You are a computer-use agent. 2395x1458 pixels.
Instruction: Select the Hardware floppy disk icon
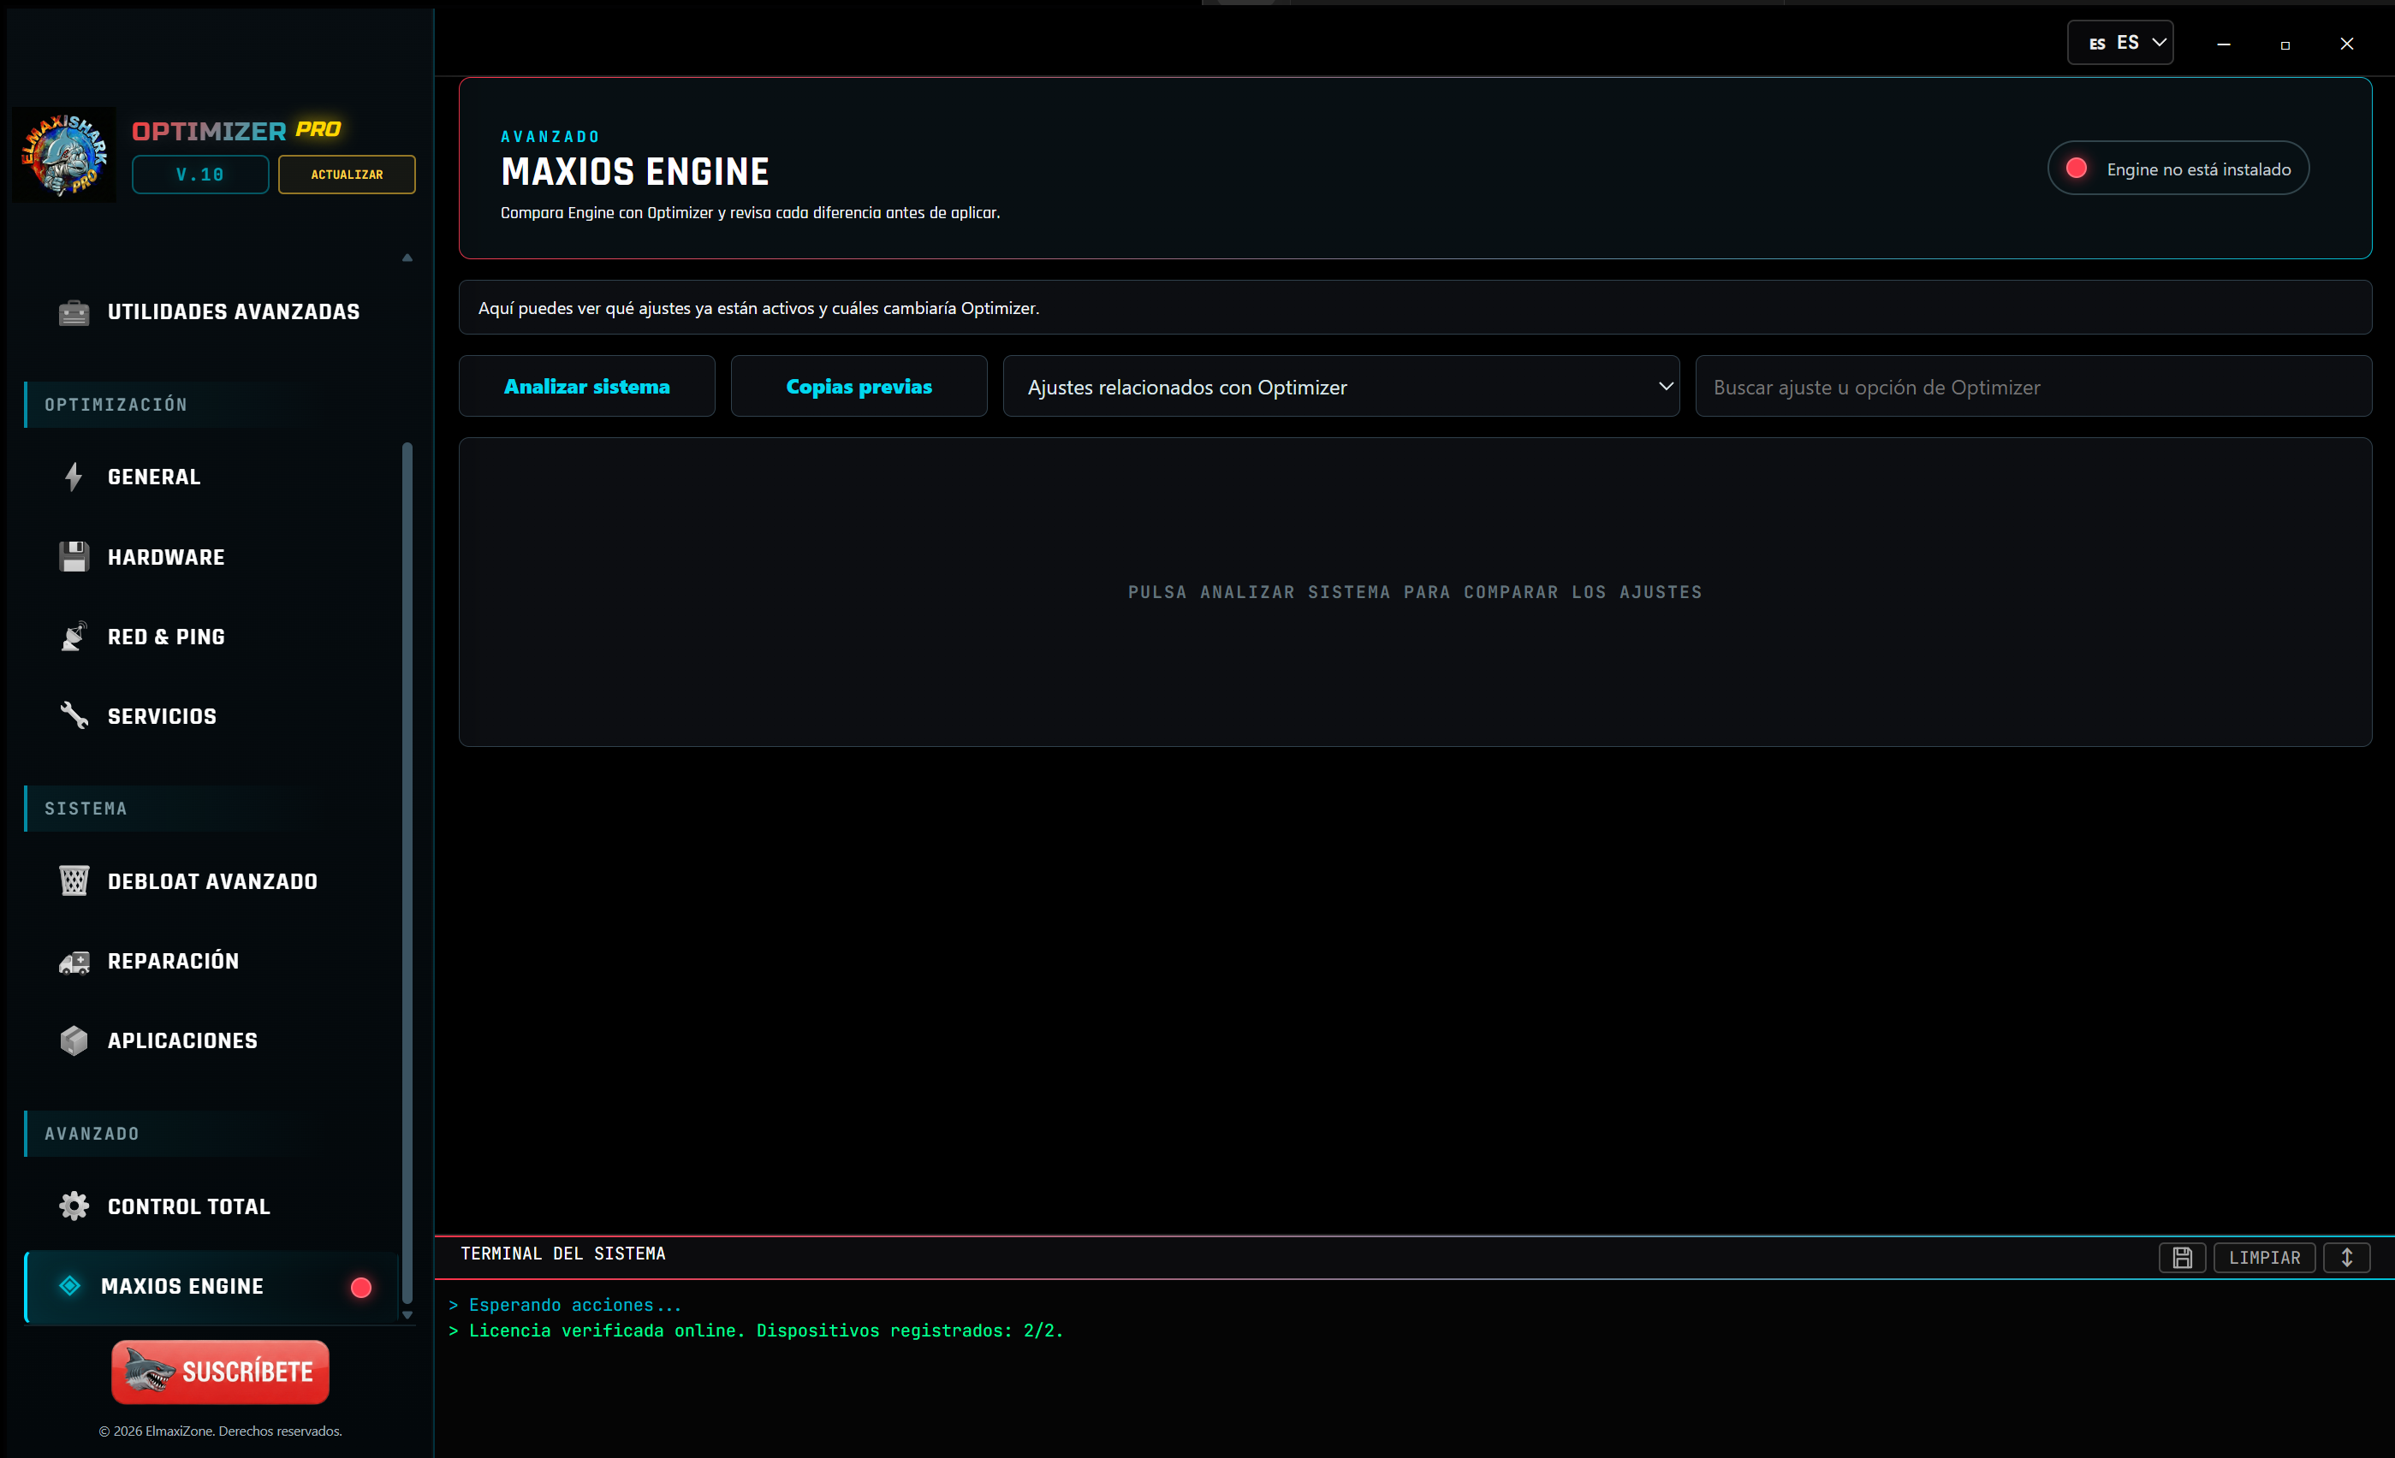pyautogui.click(x=74, y=556)
